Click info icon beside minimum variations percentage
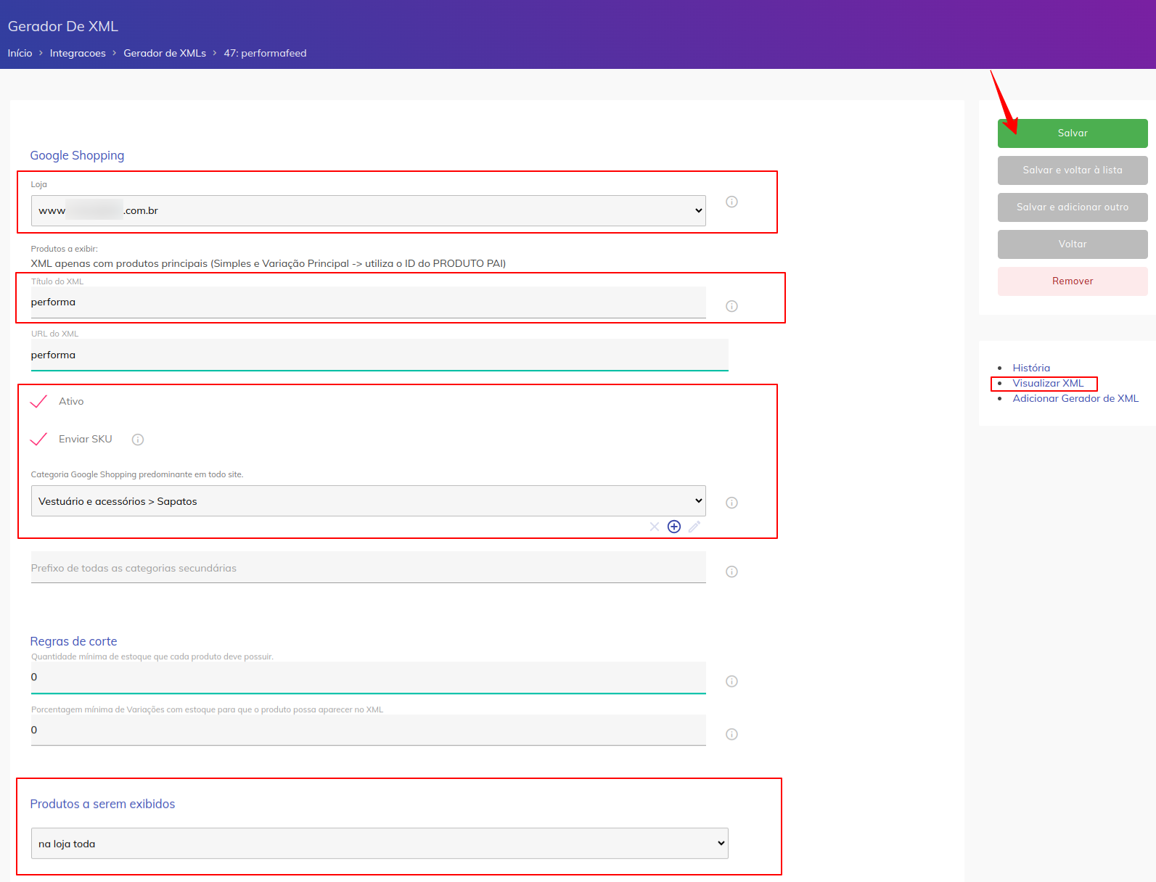Screen dimensions: 1156x882 pos(731,734)
